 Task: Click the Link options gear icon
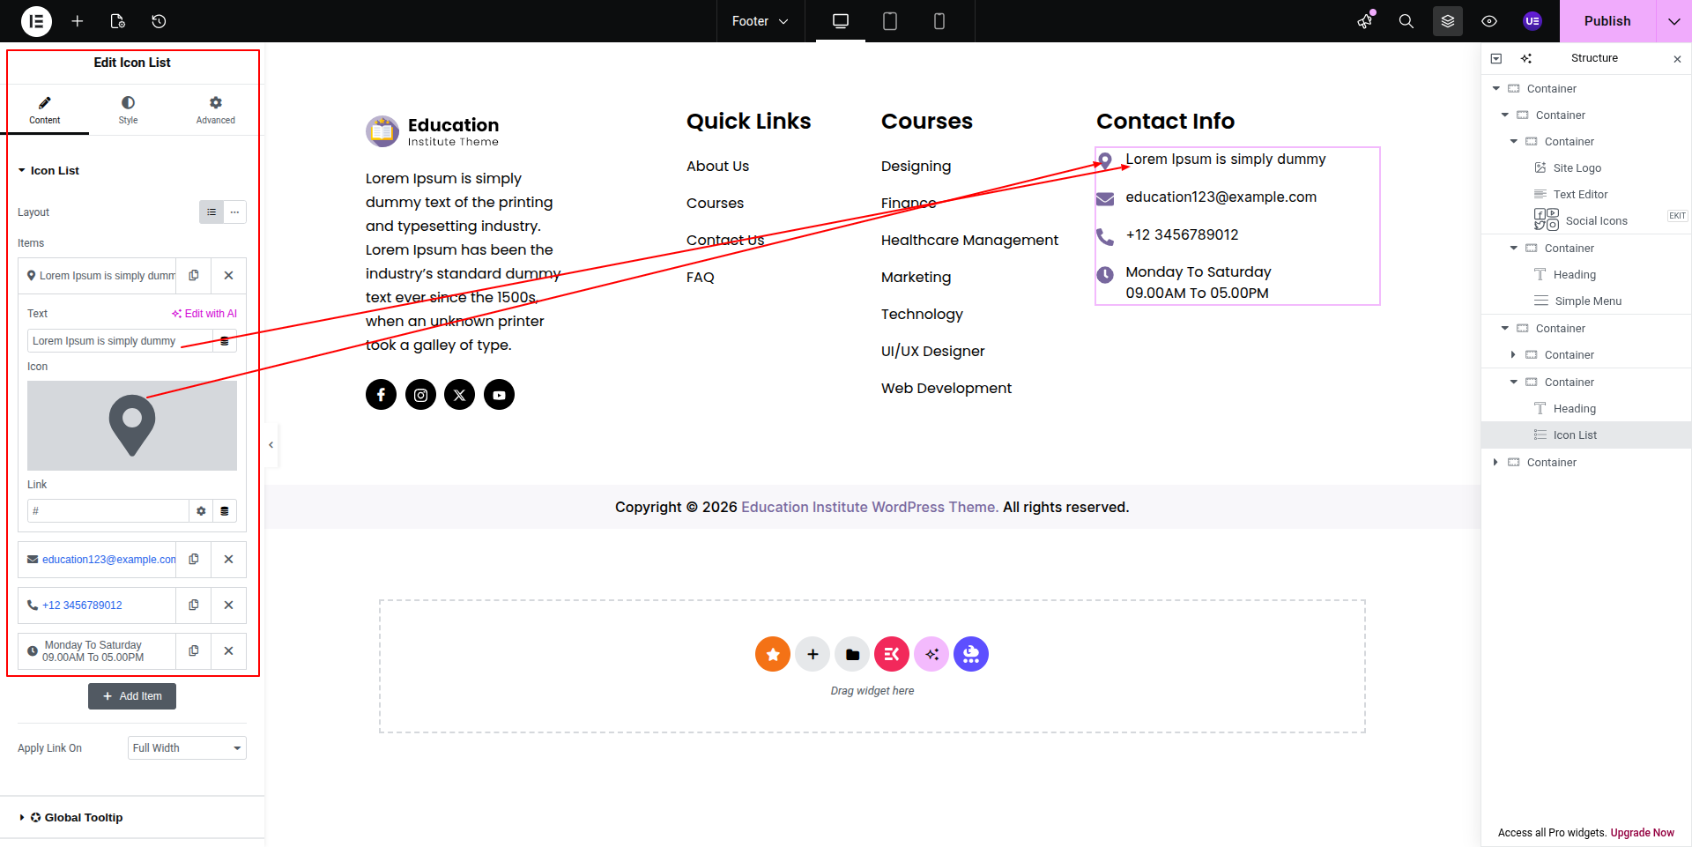click(x=201, y=511)
